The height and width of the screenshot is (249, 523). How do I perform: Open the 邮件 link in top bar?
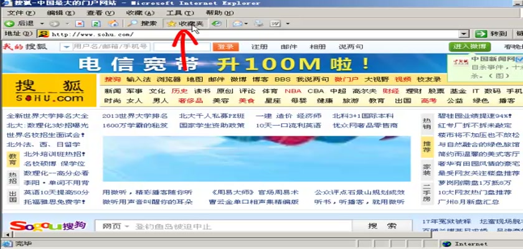pyautogui.click(x=288, y=47)
